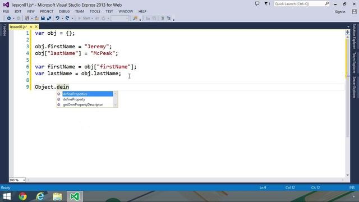Screen dimensions: 359x202
Task: Click the Sign in link
Action: pos(340,12)
